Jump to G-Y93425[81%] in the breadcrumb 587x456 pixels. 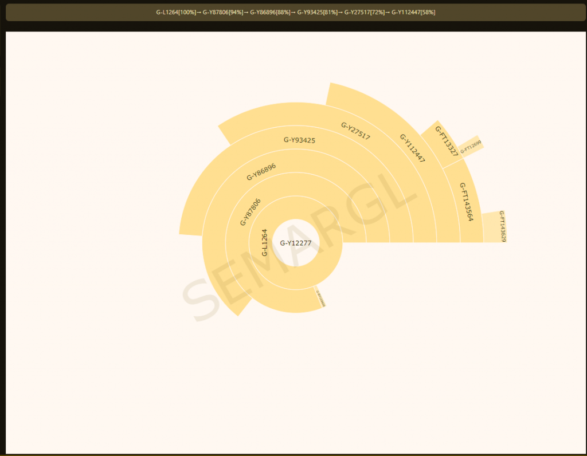317,12
